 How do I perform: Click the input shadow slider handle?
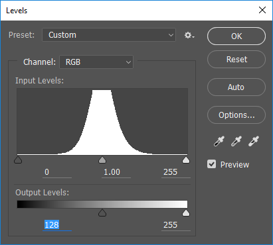click(18, 160)
